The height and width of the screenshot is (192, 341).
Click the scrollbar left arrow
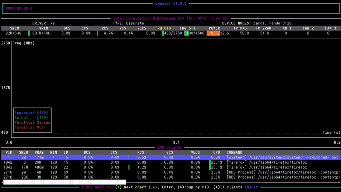[x=2, y=182]
